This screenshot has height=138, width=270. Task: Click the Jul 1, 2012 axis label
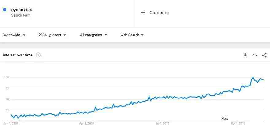click(x=162, y=123)
